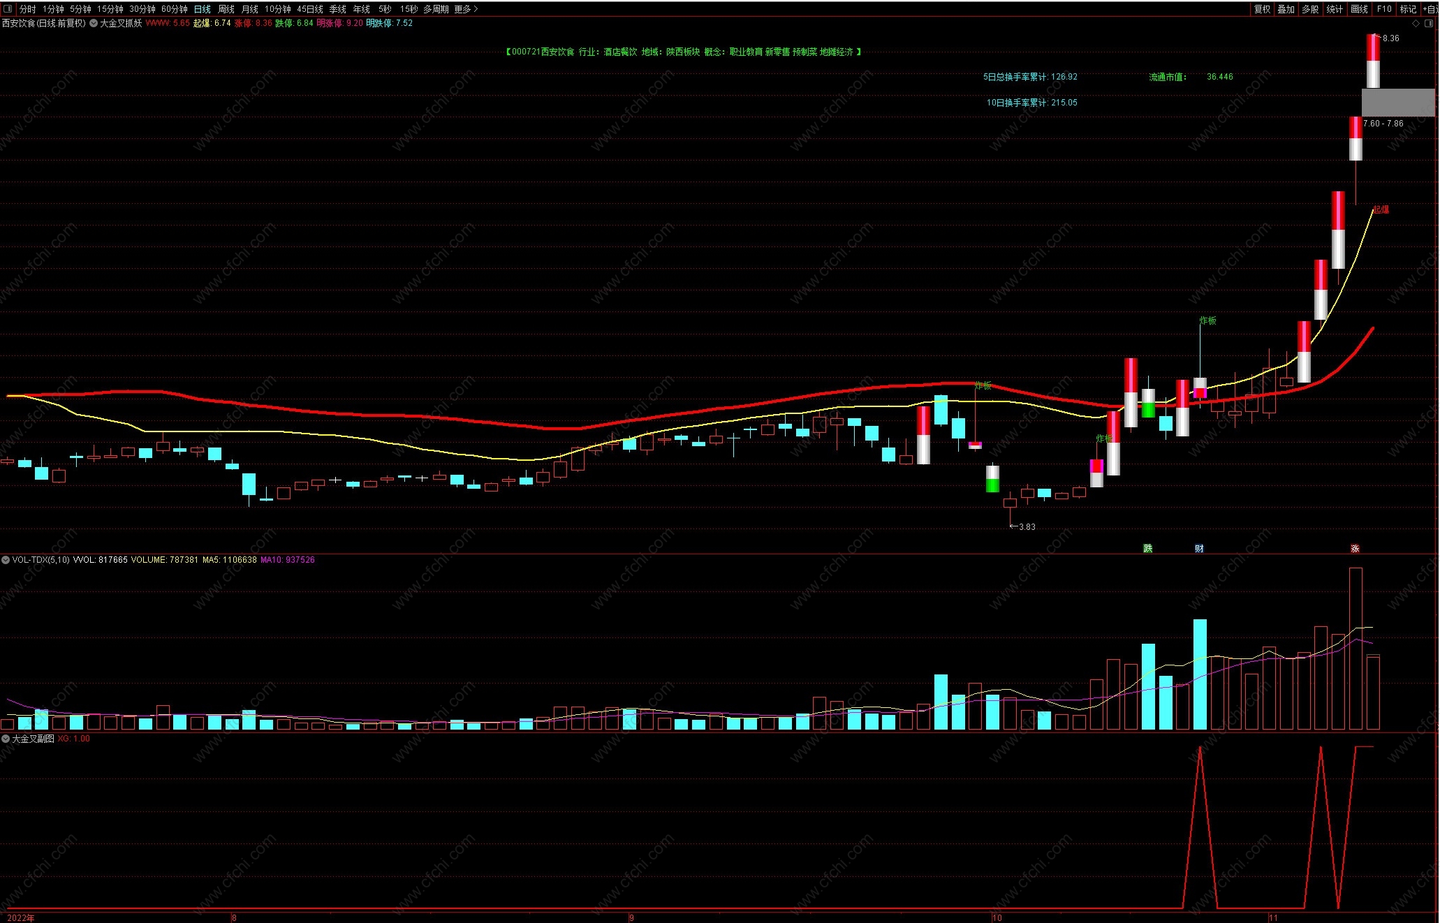Expand the 大金叉副图 indicator dropdown arrow
The width and height of the screenshot is (1440, 923).
click(6, 739)
